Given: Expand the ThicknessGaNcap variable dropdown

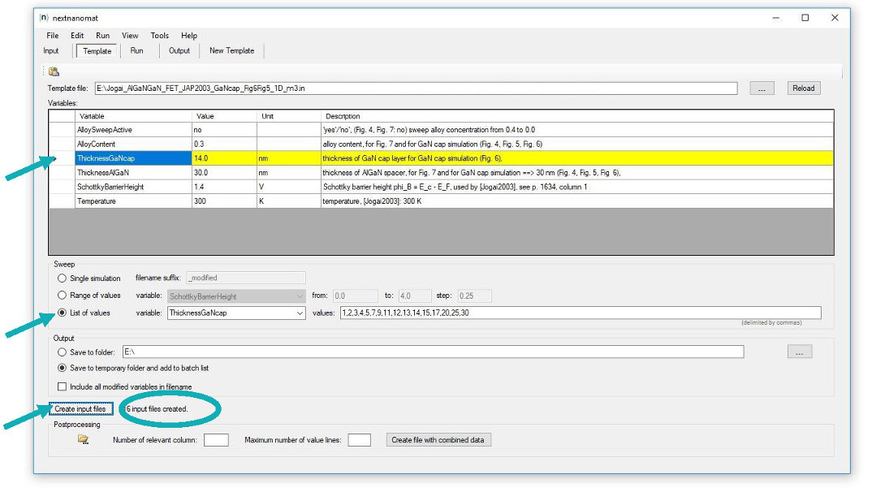Looking at the screenshot, I should click(300, 313).
